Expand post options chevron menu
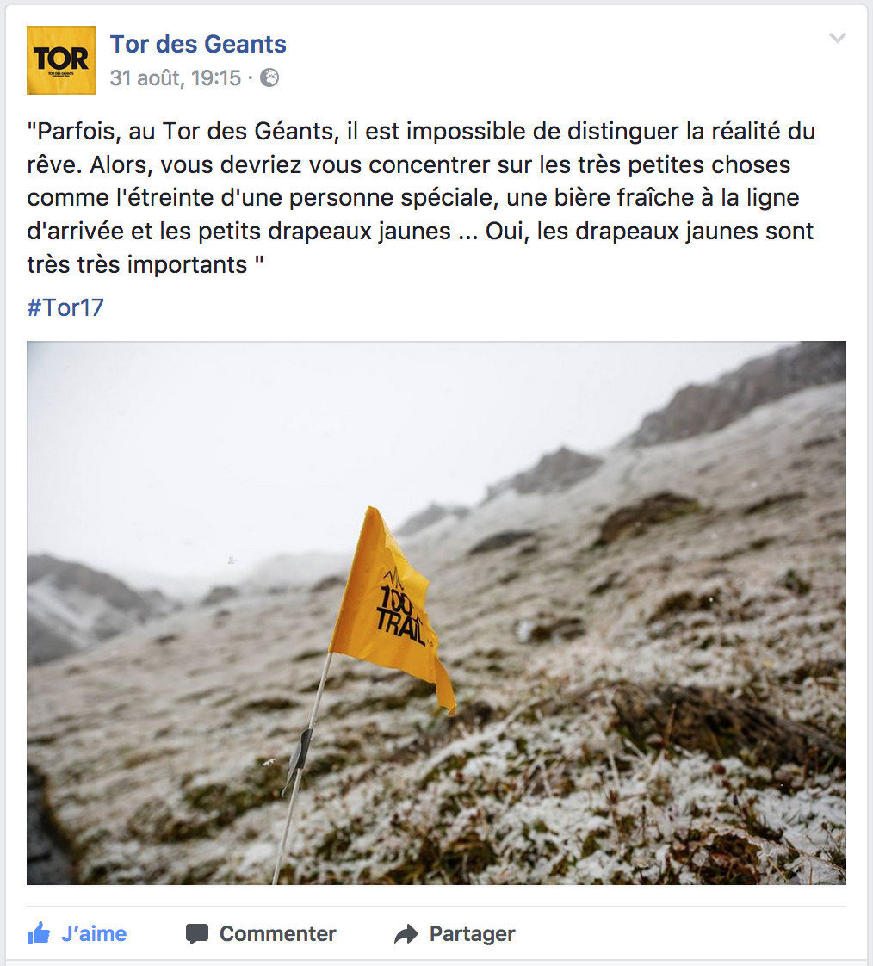Image resolution: width=873 pixels, height=966 pixels. (837, 38)
